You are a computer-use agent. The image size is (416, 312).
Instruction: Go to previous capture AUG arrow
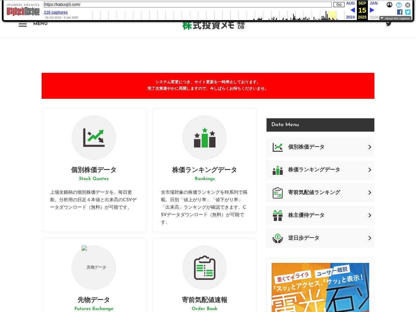[352, 10]
